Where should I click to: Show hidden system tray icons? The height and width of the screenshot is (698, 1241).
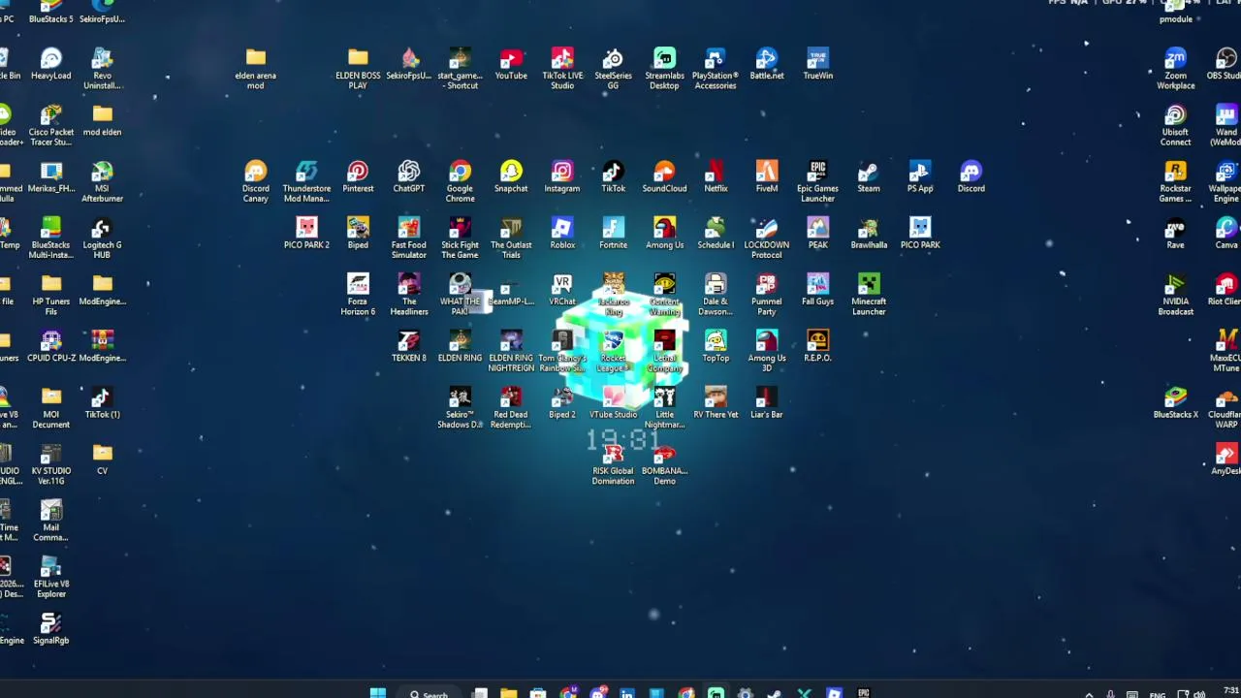1089,693
